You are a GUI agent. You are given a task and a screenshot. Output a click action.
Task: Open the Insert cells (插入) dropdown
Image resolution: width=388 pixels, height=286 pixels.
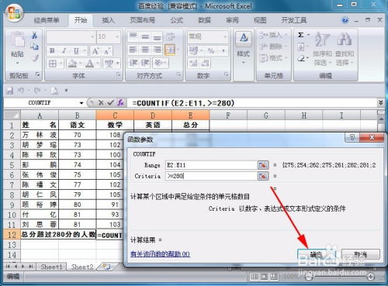pos(273,35)
